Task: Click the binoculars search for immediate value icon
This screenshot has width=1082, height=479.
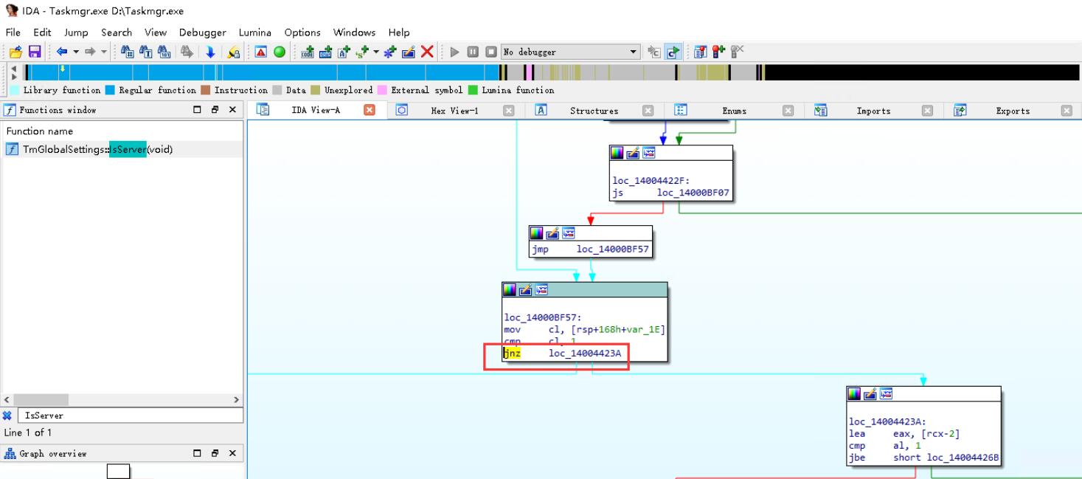Action: [x=127, y=52]
